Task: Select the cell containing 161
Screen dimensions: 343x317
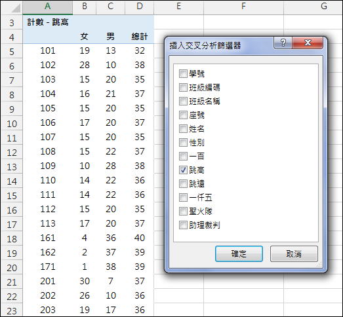Action: pyautogui.click(x=47, y=238)
